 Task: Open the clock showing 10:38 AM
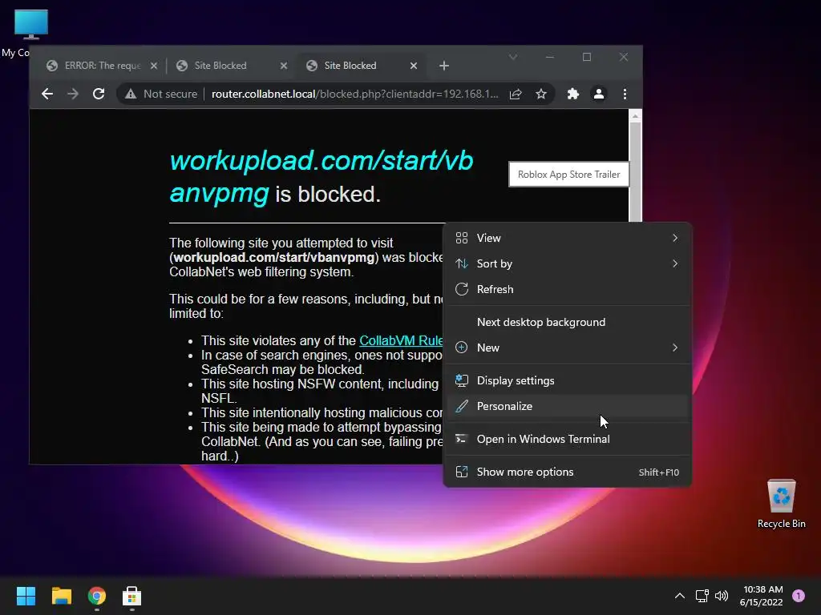[762, 596]
